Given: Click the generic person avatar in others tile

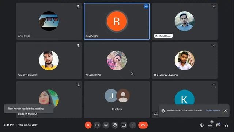Looking at the screenshot, I should (x=123, y=96).
